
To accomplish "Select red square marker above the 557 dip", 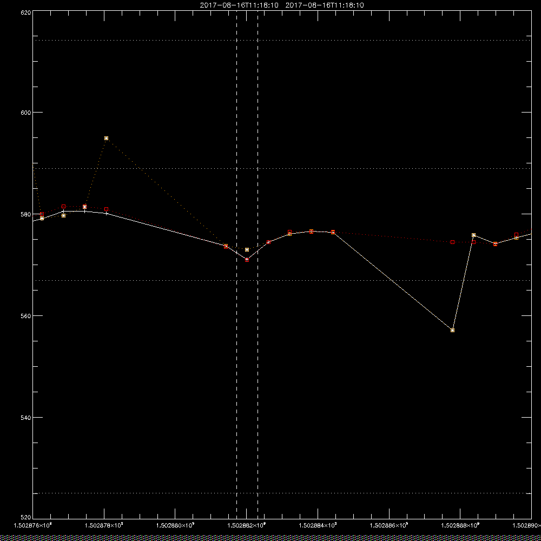I will pyautogui.click(x=452, y=242).
